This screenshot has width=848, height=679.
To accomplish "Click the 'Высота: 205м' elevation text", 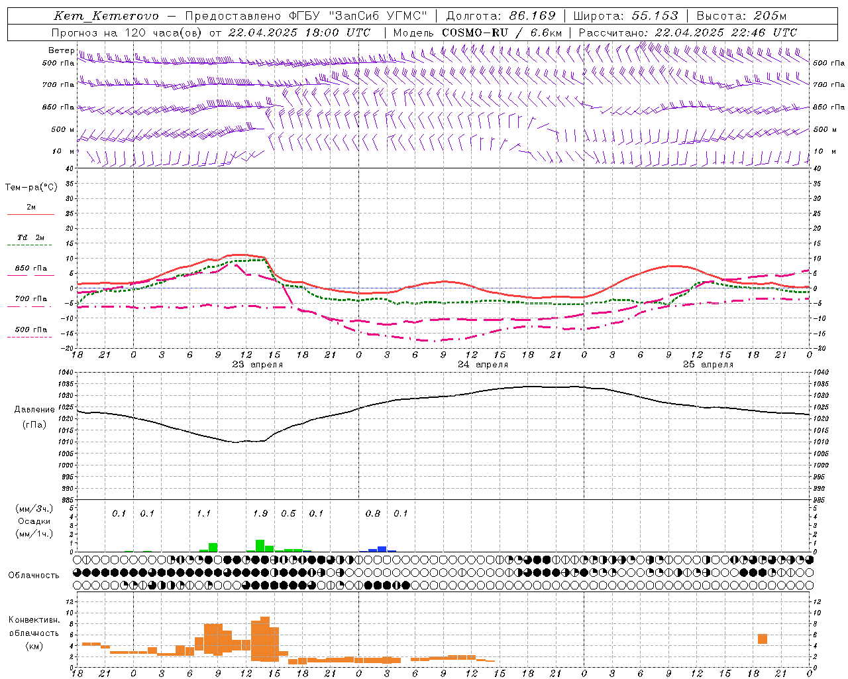I will tap(741, 16).
